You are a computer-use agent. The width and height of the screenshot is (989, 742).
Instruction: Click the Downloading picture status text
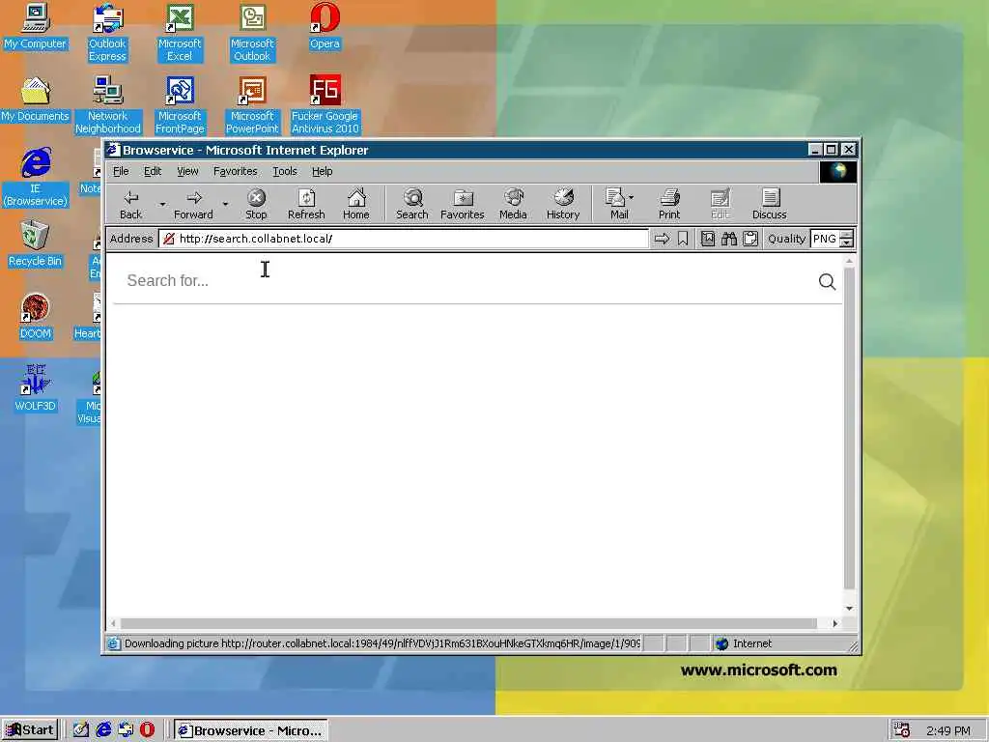pos(382,643)
